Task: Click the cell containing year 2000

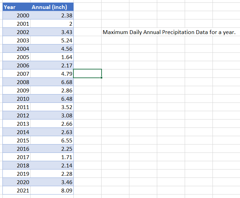Action: 17,15
